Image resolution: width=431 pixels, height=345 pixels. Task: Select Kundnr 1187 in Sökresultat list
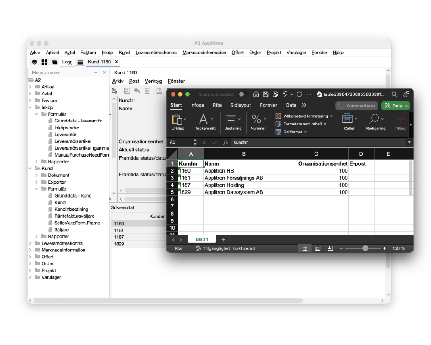point(119,237)
